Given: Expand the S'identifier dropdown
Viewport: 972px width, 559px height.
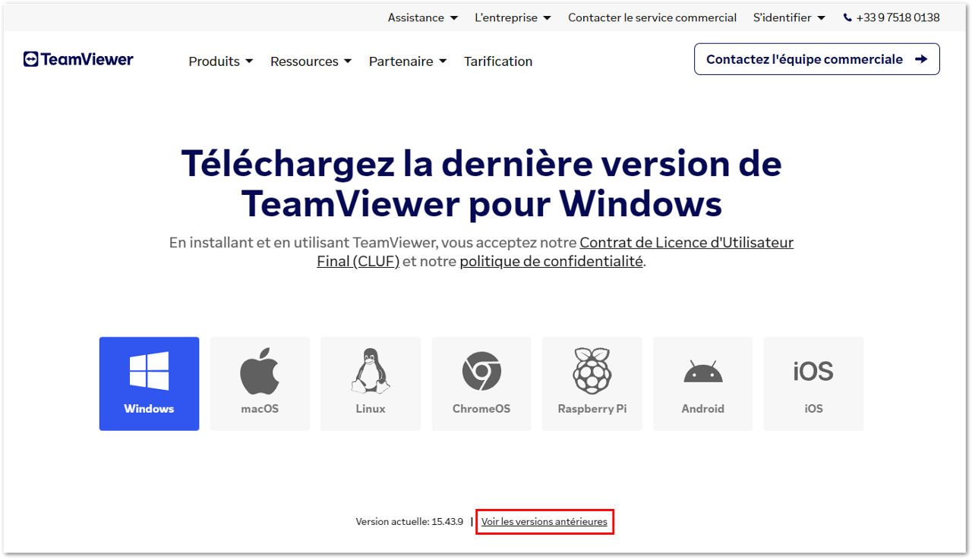Looking at the screenshot, I should (789, 17).
